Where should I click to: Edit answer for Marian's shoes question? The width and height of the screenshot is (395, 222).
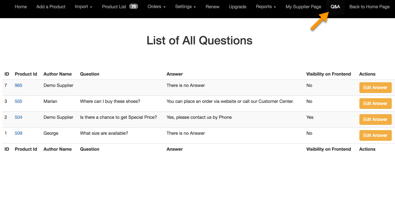pos(375,104)
